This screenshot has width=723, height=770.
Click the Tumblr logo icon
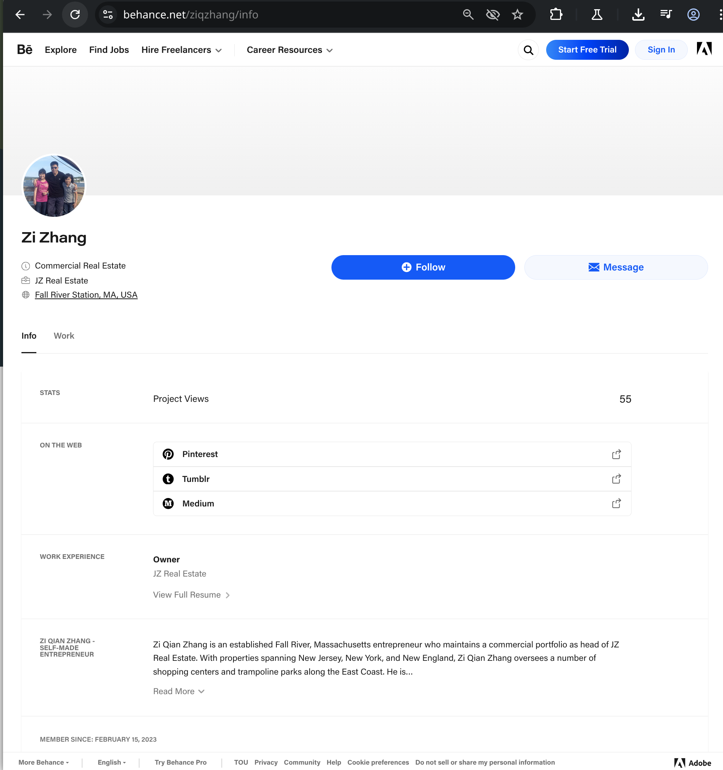click(168, 479)
